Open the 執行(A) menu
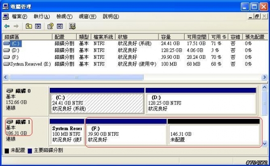The width and height of the screenshot is (270, 166). click(42, 16)
